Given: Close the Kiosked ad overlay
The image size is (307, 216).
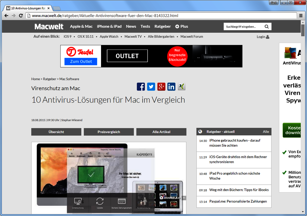Looking at the screenshot, I should pyautogui.click(x=184, y=198).
